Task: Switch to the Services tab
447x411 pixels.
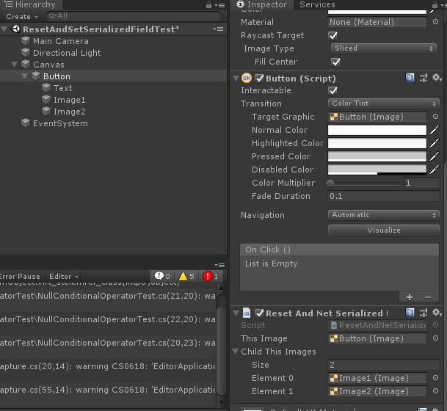Action: pyautogui.click(x=317, y=4)
